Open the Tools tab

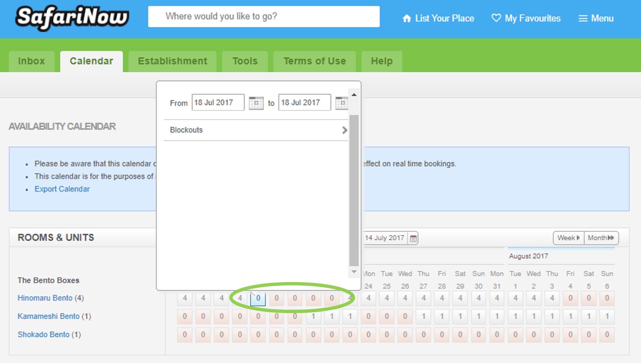click(245, 61)
